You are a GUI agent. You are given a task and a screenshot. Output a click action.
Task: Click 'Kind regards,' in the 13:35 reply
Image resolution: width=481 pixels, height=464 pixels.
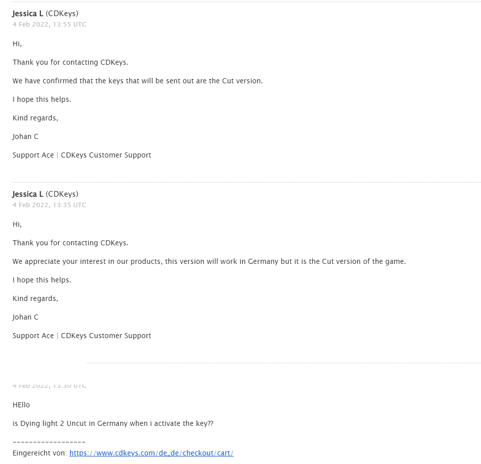pyautogui.click(x=35, y=298)
